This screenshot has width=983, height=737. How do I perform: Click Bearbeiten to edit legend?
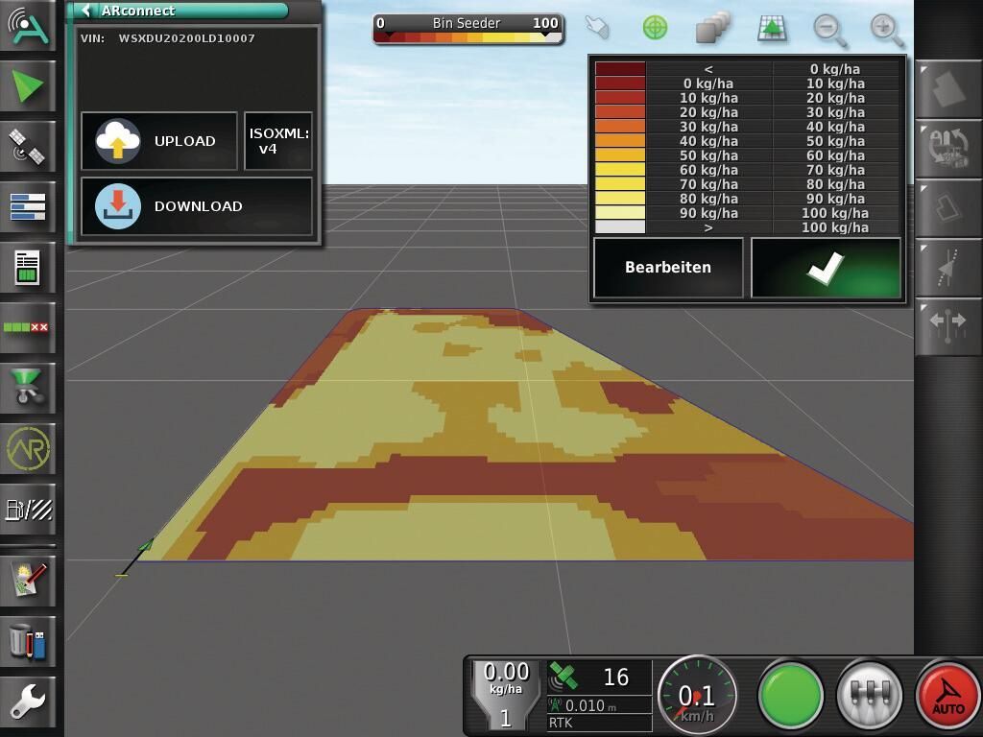tap(668, 268)
